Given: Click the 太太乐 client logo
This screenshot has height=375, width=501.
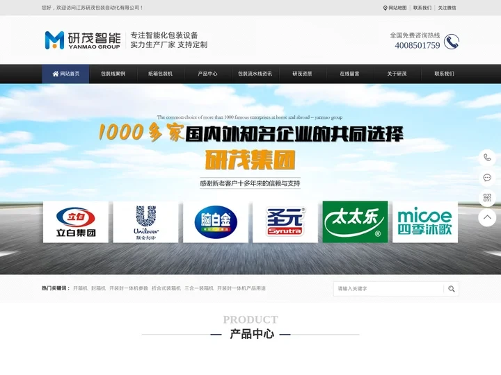Looking at the screenshot, I should (356, 222).
